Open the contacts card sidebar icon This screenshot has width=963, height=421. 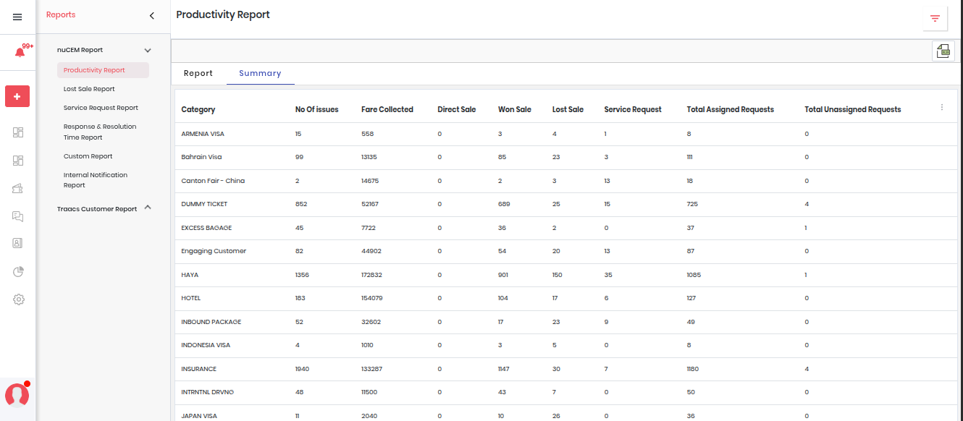point(18,243)
